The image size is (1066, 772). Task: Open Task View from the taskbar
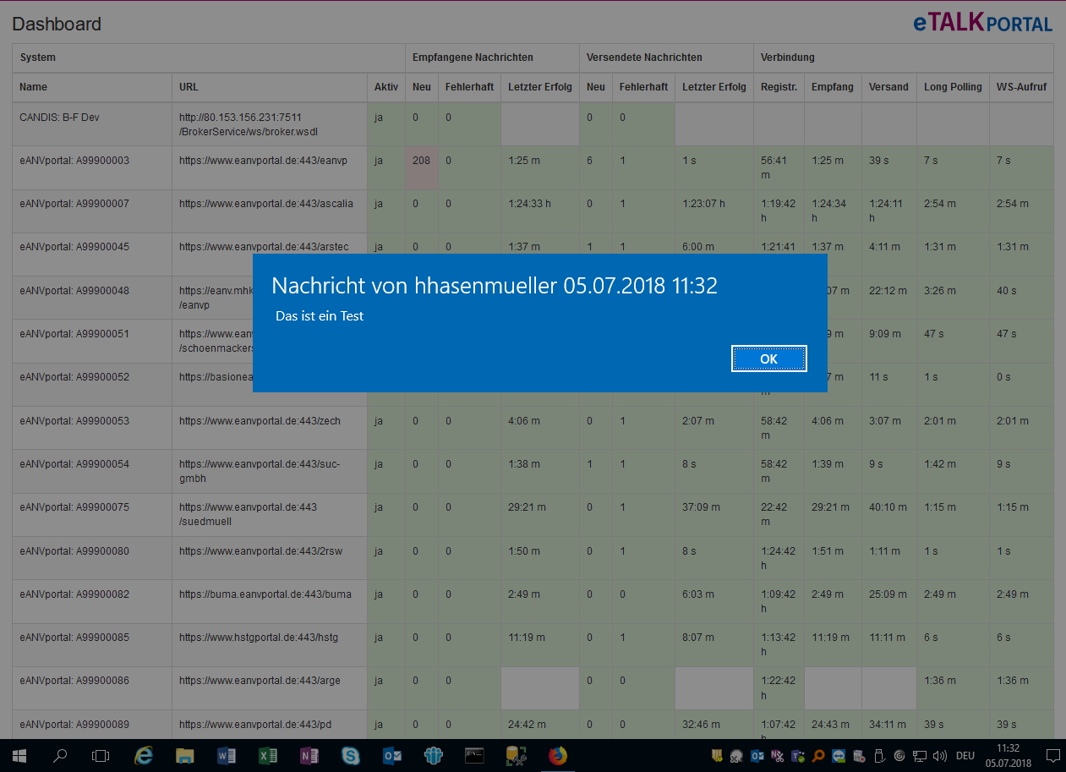pos(101,756)
